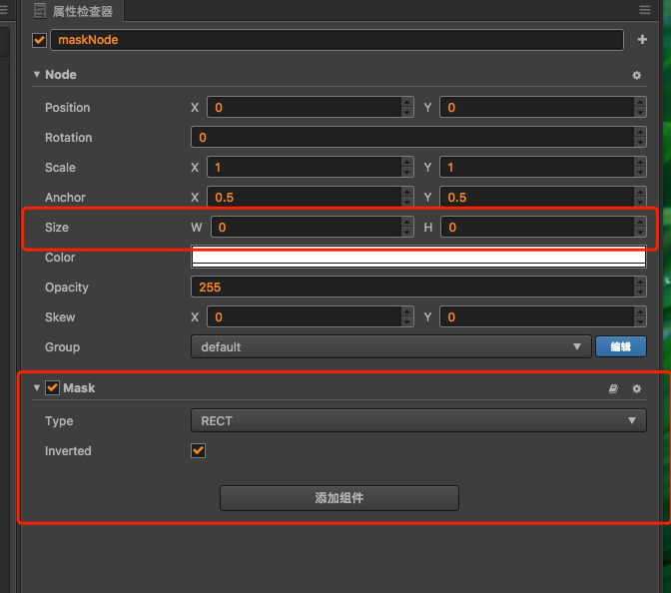Uncheck the Inverted option

pyautogui.click(x=198, y=450)
